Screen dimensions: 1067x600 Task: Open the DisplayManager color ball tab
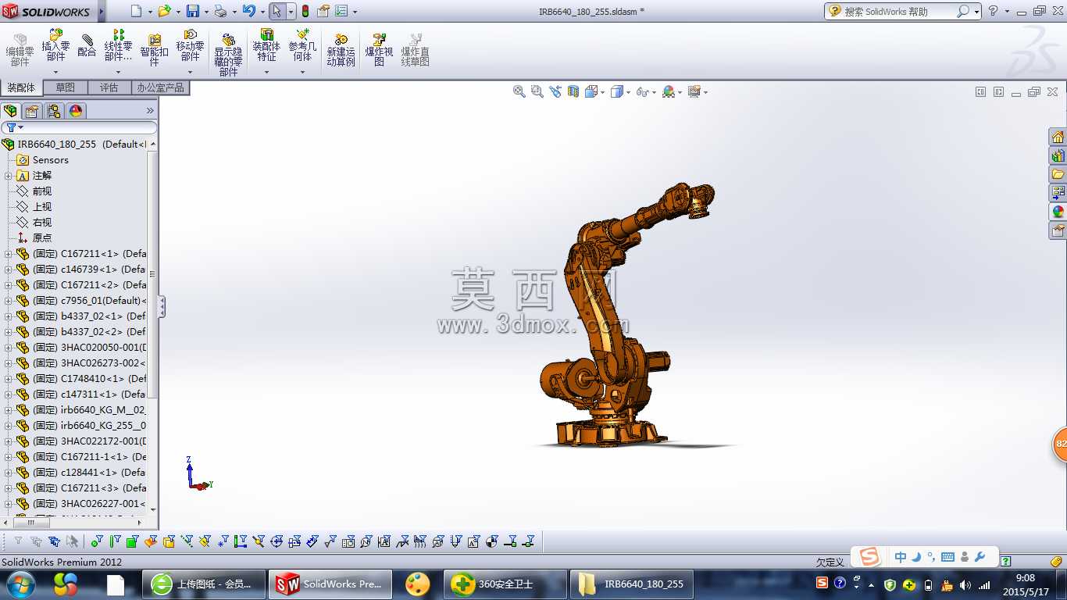click(x=76, y=111)
